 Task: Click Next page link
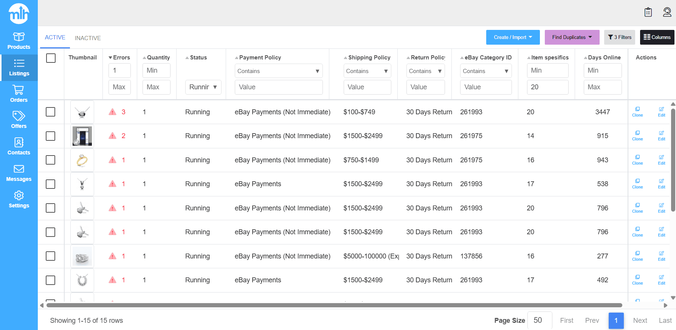pos(640,321)
